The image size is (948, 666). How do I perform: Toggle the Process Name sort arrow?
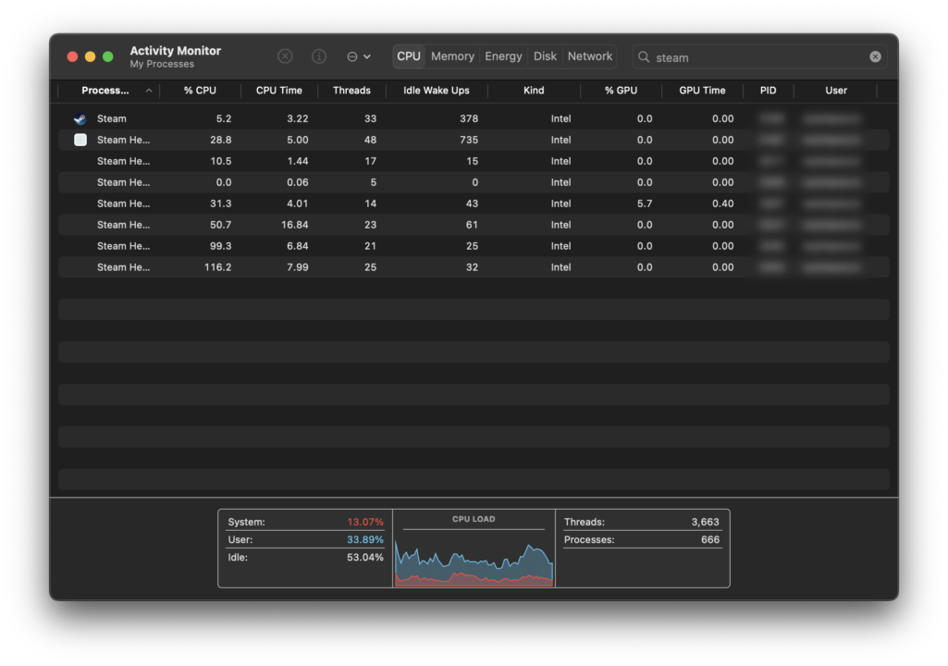149,90
